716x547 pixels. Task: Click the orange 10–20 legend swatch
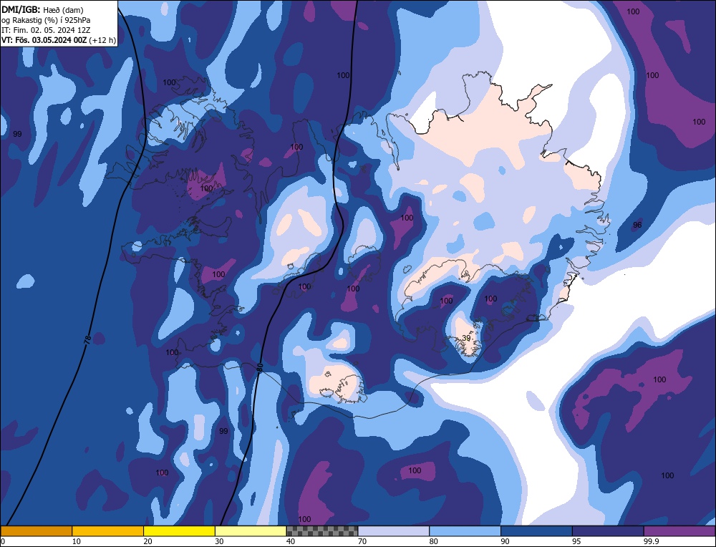point(108,531)
